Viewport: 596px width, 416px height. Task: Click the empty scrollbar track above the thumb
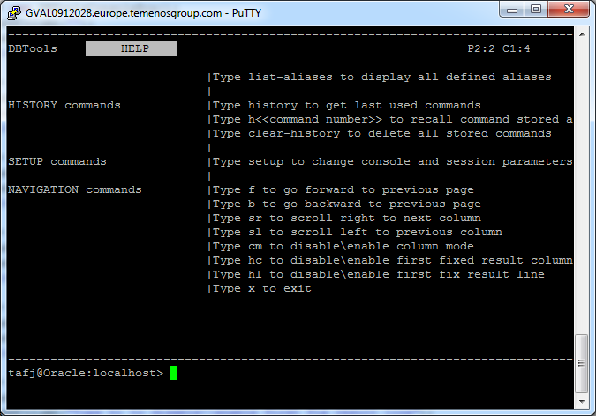(581, 176)
